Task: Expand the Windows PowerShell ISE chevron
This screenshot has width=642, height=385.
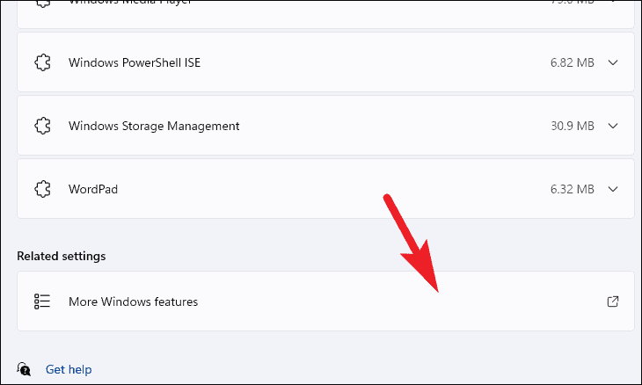Action: tap(612, 62)
